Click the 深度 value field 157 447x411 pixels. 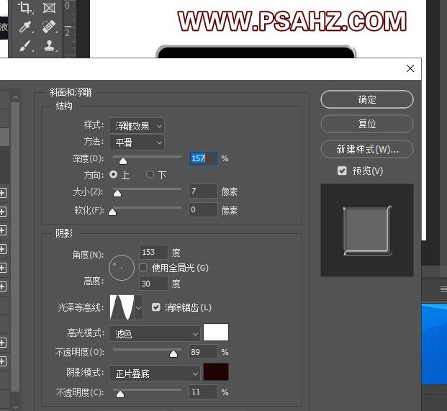pyautogui.click(x=203, y=158)
